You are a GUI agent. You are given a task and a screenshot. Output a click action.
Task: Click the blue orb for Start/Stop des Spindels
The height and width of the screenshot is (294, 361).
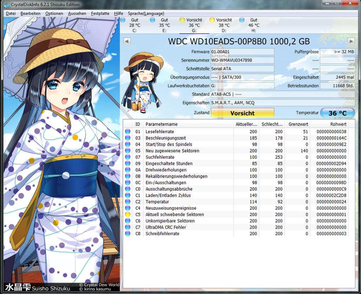[x=127, y=144]
